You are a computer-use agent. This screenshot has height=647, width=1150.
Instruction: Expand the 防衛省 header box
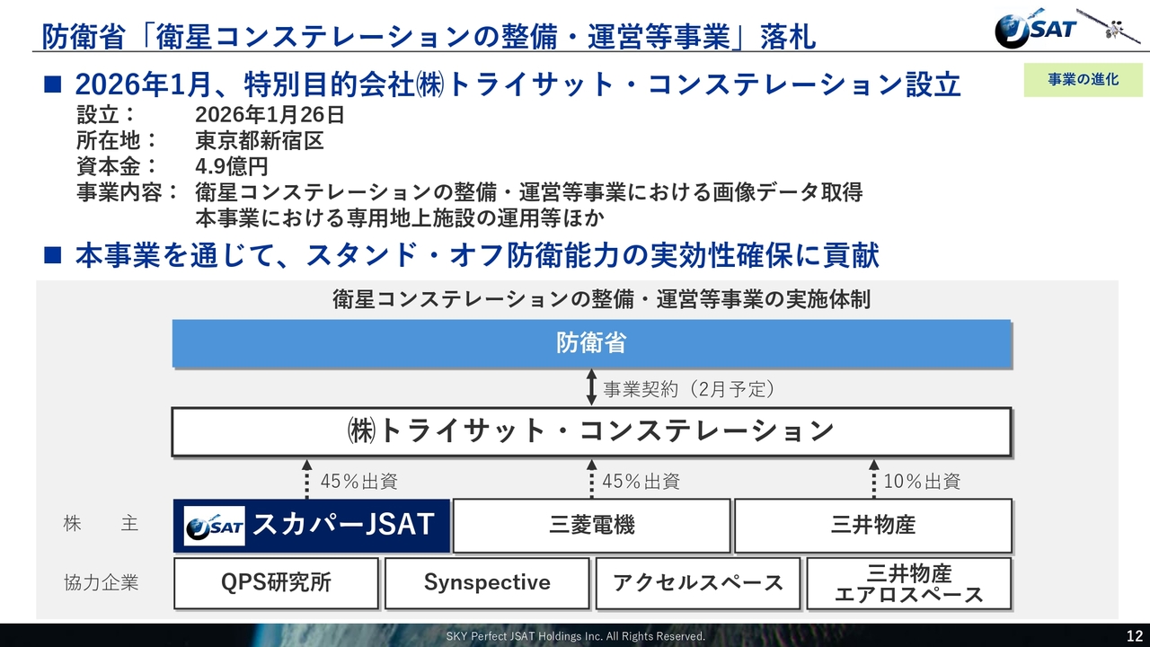coord(591,342)
